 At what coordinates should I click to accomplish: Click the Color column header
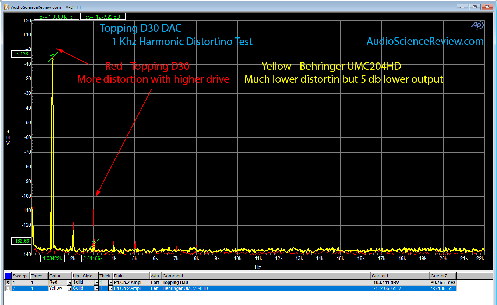point(60,276)
